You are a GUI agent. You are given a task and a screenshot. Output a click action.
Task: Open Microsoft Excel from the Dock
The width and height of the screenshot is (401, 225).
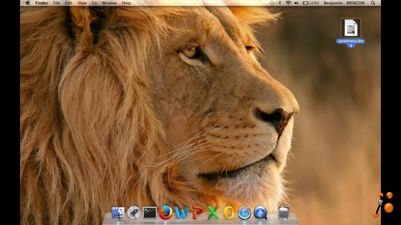click(x=213, y=213)
